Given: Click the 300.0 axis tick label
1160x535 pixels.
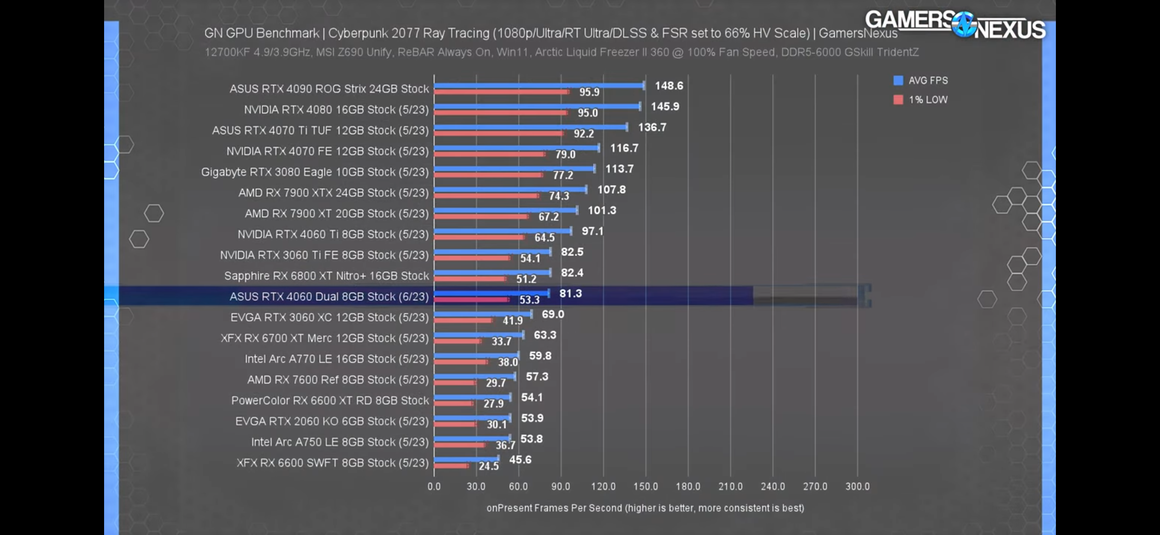Looking at the screenshot, I should (x=857, y=486).
